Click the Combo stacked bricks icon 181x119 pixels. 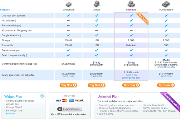coord(97,4)
